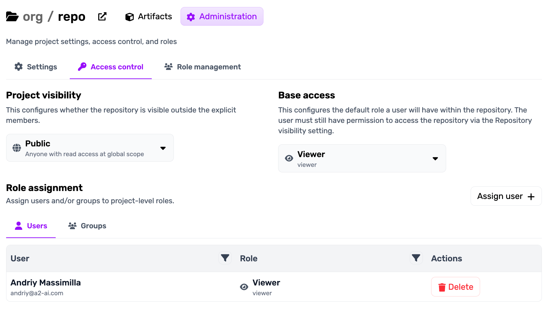
Task: Switch to the Settings tab
Action: pyautogui.click(x=35, y=67)
